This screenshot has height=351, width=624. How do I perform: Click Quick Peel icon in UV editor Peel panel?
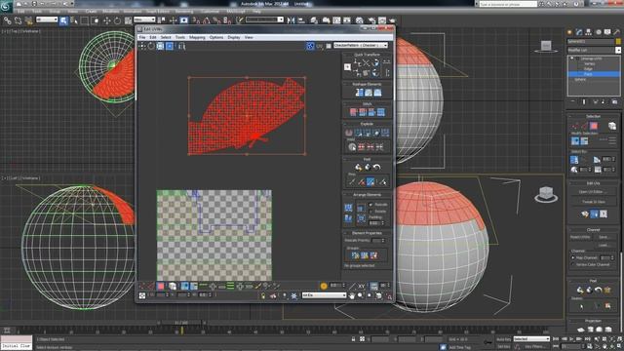359,168
